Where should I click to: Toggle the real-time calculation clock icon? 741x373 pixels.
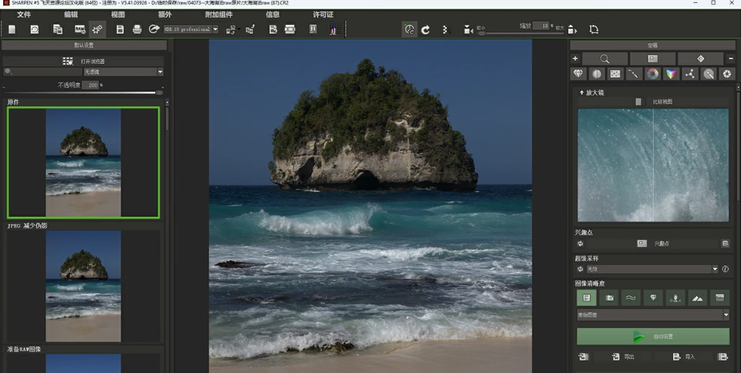tap(410, 29)
